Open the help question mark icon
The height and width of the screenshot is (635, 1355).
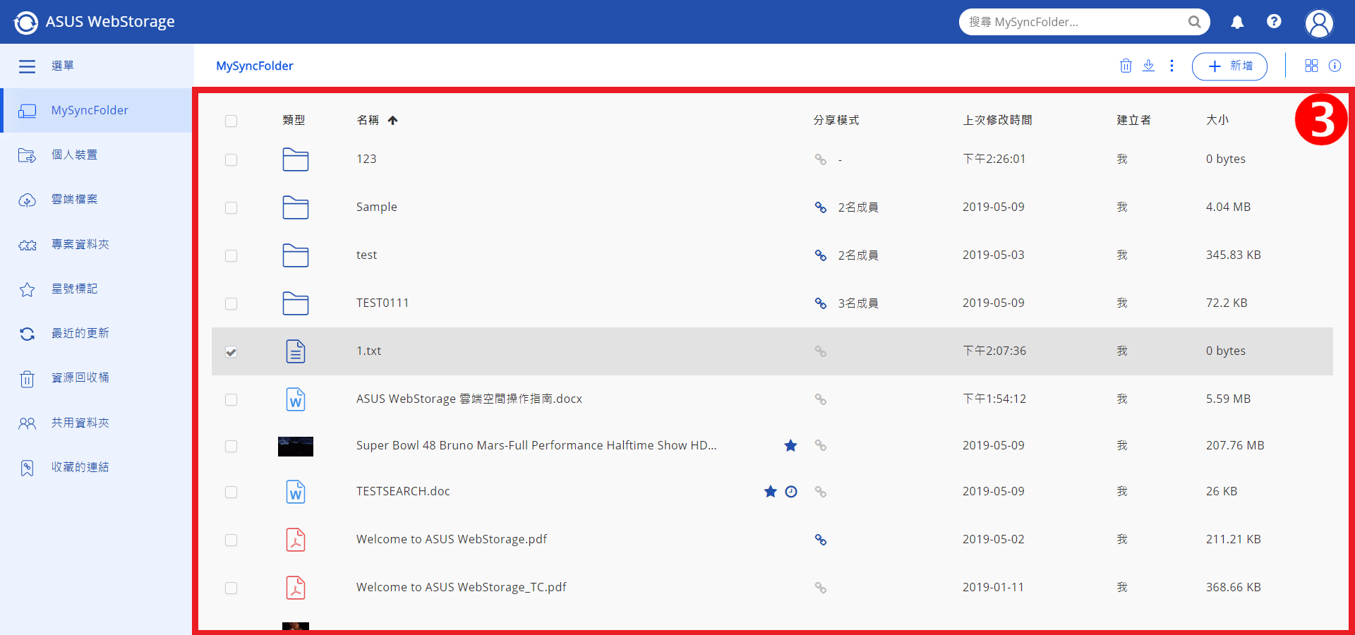[1274, 21]
